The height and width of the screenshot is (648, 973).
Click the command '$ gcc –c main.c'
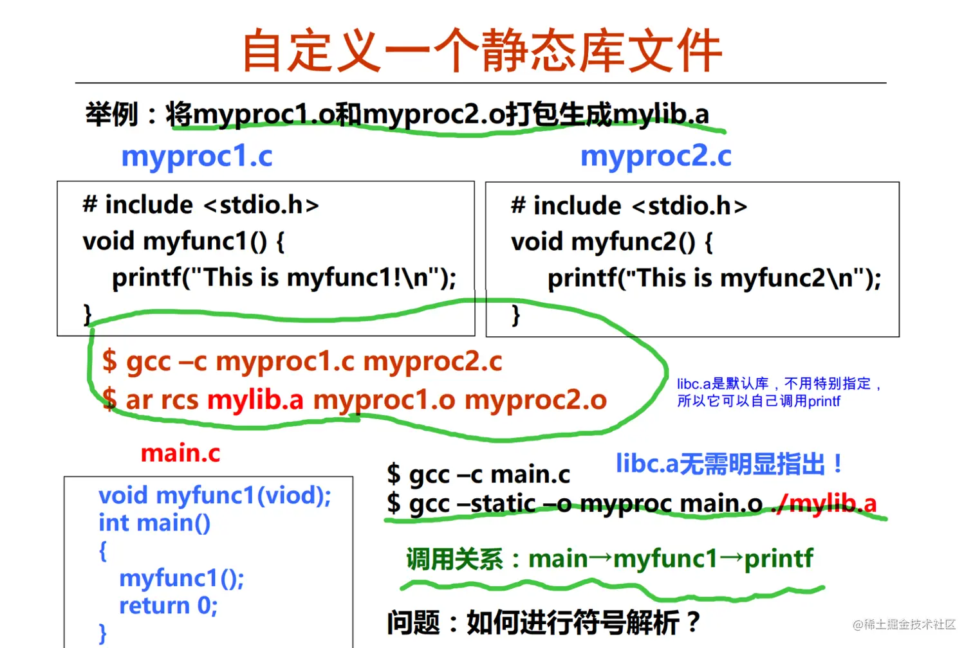click(478, 474)
